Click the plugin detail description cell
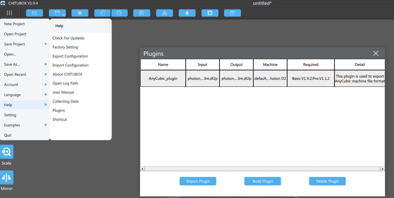The height and width of the screenshot is (198, 394). 360,79
